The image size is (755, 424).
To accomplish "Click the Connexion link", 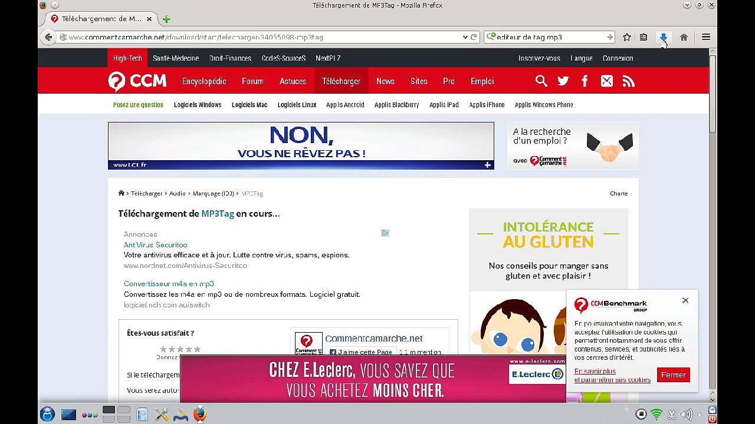I will 618,58.
